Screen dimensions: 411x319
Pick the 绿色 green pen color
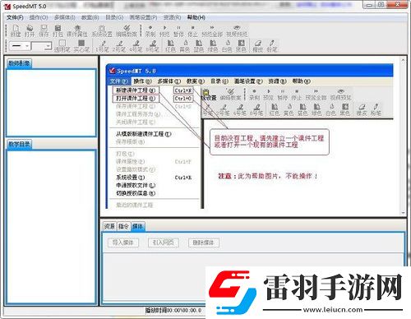click(x=213, y=46)
